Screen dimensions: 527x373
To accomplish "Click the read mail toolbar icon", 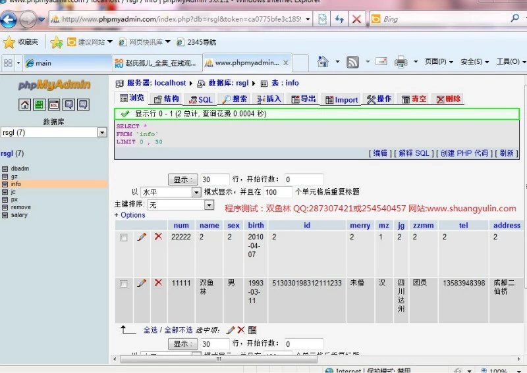I will pyautogui.click(x=381, y=62).
